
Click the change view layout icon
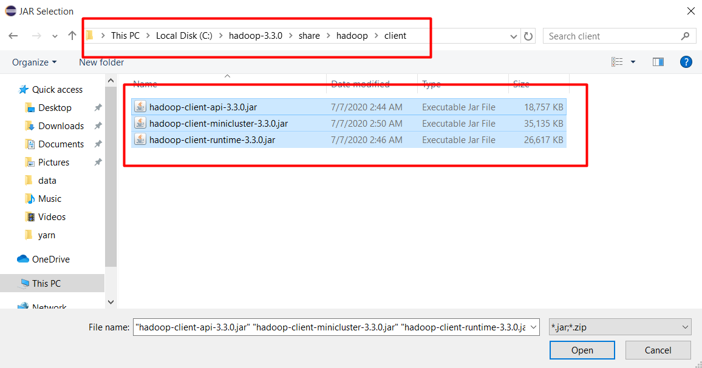(618, 62)
